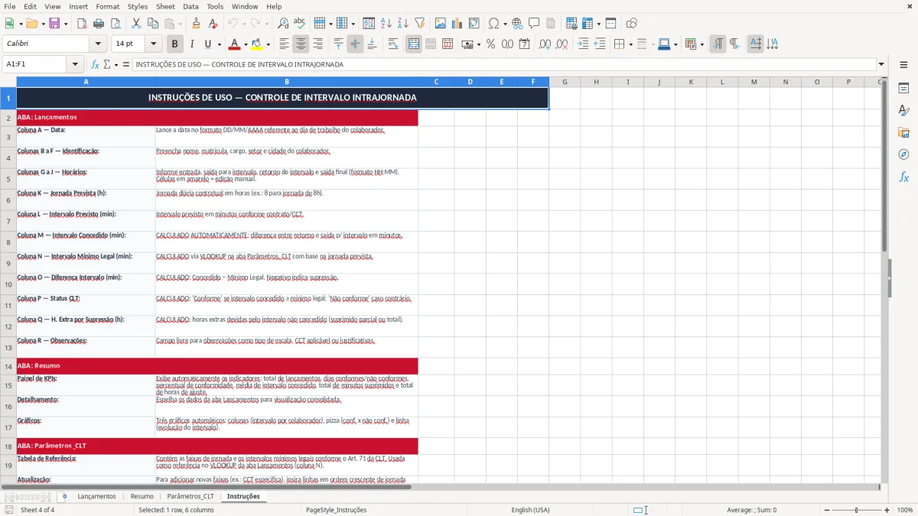Viewport: 918px width, 516px height.
Task: Click the Export as PDF icon
Action: pyautogui.click(x=82, y=24)
